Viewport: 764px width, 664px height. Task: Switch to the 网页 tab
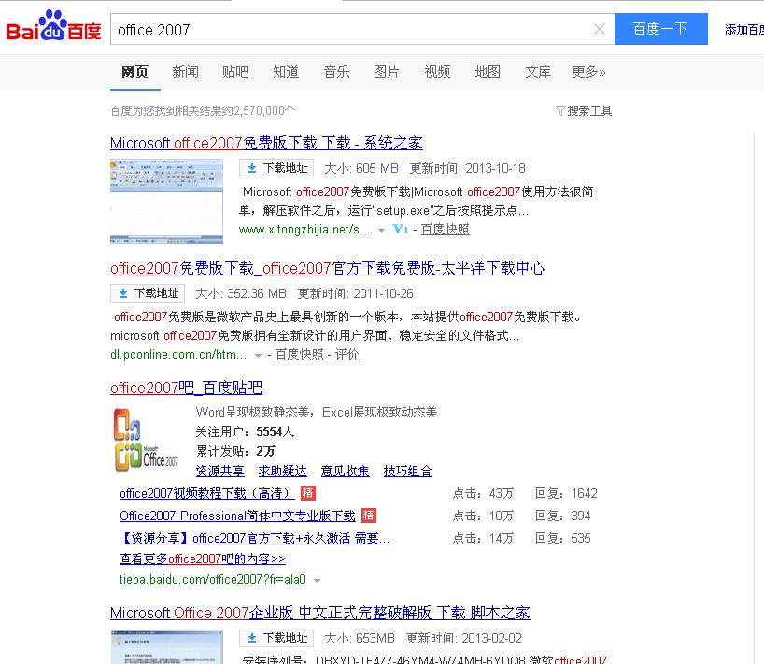(x=135, y=72)
